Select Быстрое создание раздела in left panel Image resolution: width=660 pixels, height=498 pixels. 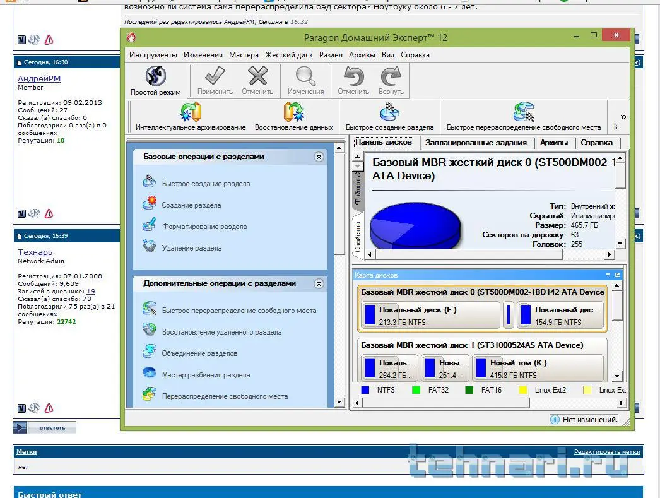click(x=206, y=184)
